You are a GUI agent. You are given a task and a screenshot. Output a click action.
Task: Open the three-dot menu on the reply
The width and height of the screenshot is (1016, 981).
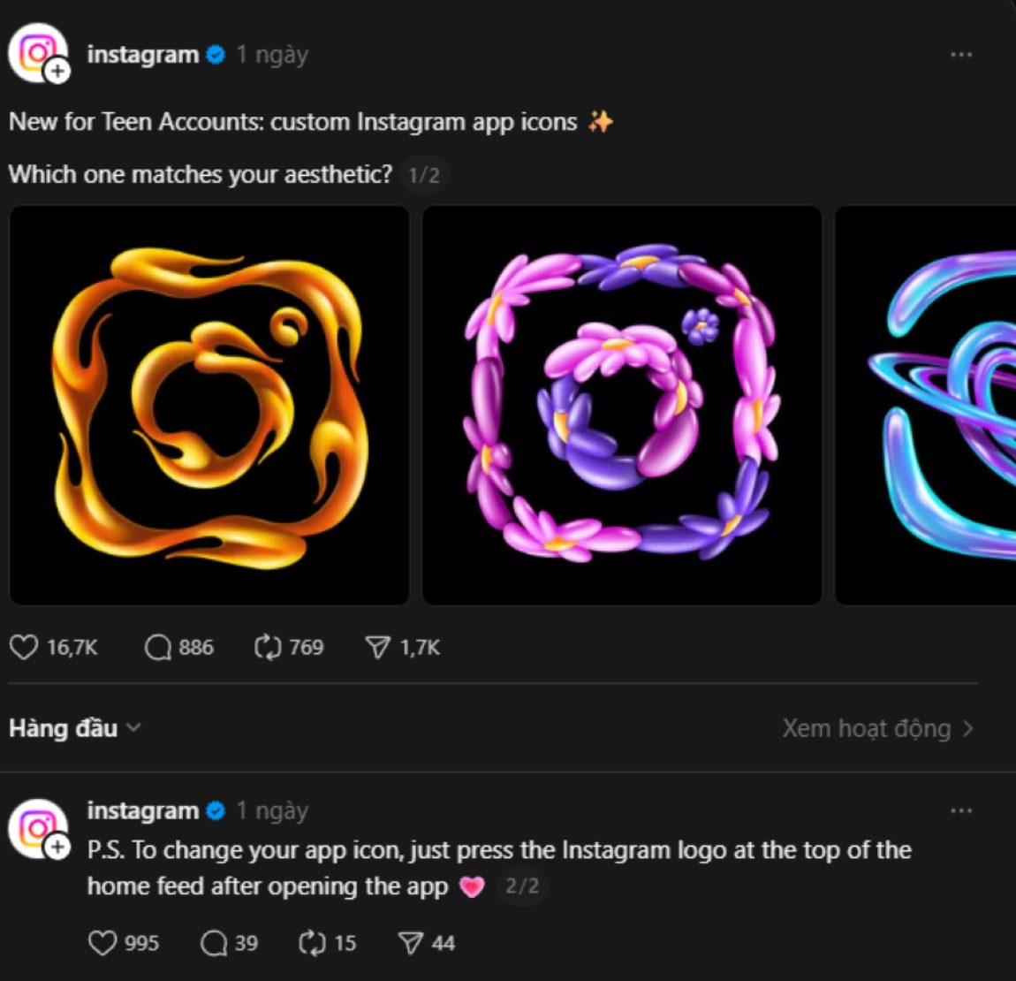[x=960, y=810]
